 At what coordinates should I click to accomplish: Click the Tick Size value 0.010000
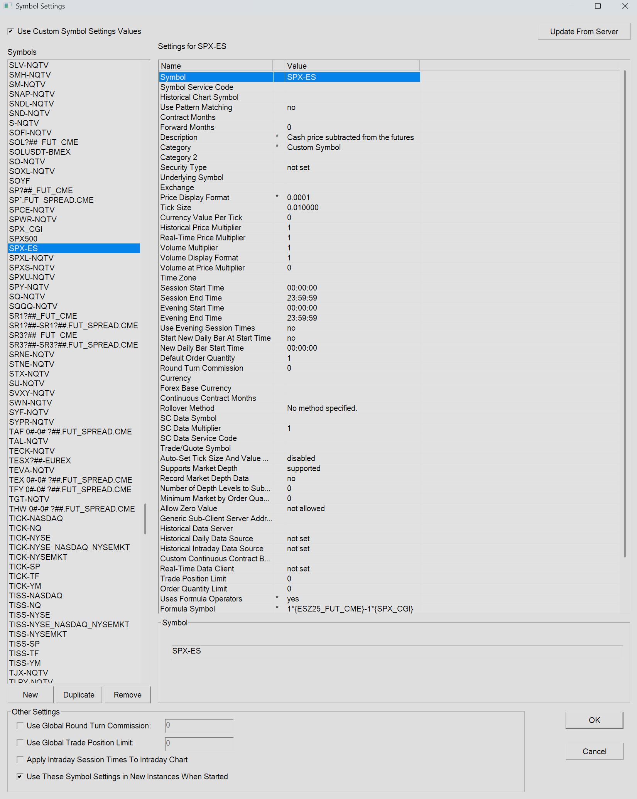pos(303,208)
